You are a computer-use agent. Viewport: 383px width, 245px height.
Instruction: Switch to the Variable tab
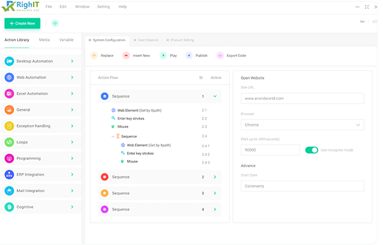tap(66, 40)
